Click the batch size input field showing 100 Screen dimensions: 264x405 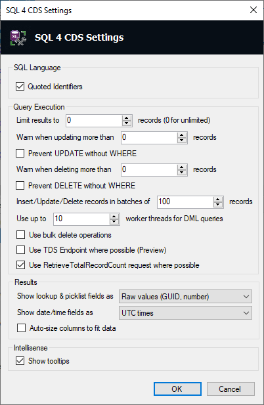(185, 202)
